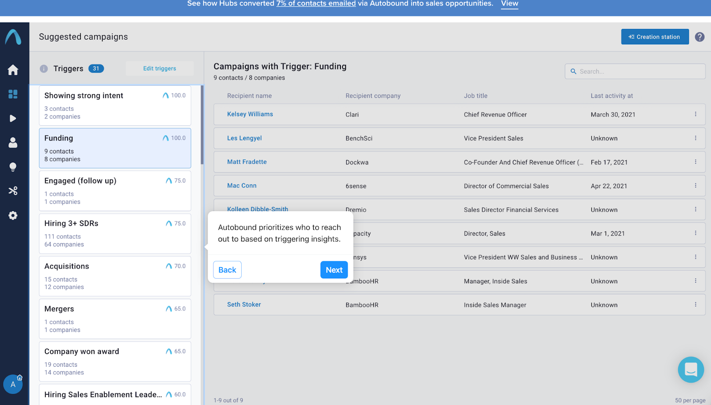The image size is (711, 405).
Task: Select the Mergers trigger card
Action: pyautogui.click(x=115, y=319)
